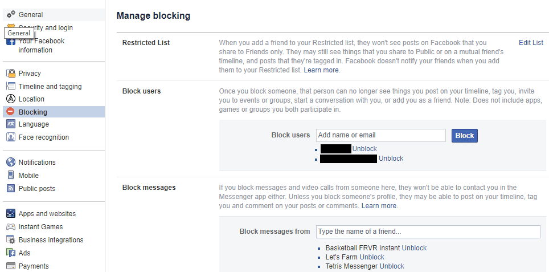Unblock Basketball FRVR Instant
The height and width of the screenshot is (272, 549).
(414, 248)
